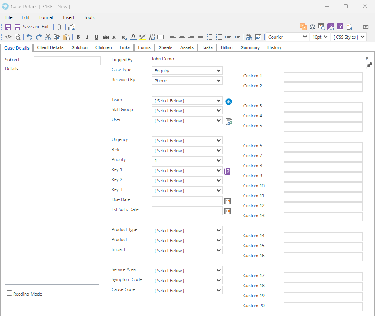Click the Undo arrow icon
The image size is (375, 316).
tap(30, 37)
